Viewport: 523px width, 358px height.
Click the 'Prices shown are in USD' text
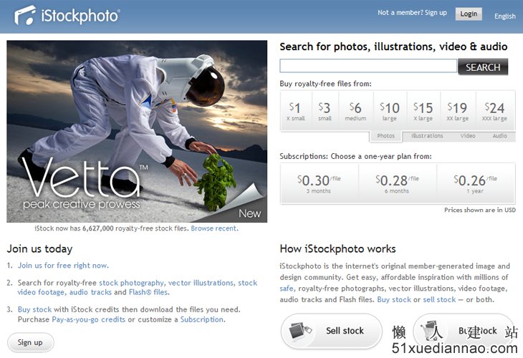(x=479, y=210)
